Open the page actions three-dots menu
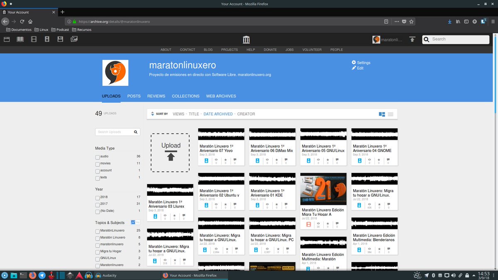The image size is (498, 280). [x=396, y=22]
